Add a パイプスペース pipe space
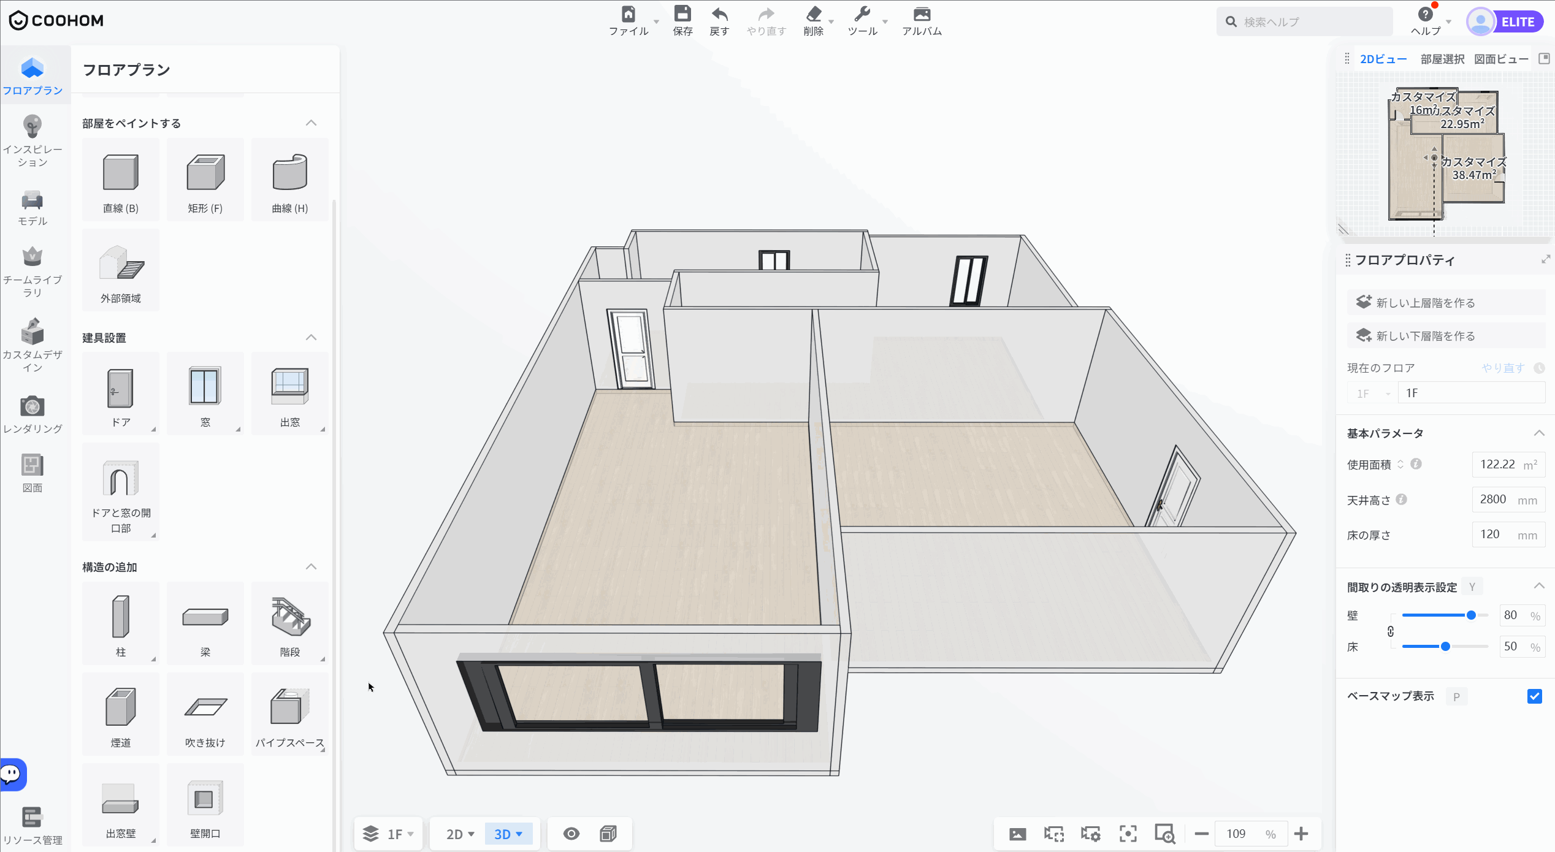 point(290,714)
